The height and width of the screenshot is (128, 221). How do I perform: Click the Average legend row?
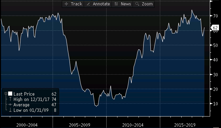click(31, 105)
